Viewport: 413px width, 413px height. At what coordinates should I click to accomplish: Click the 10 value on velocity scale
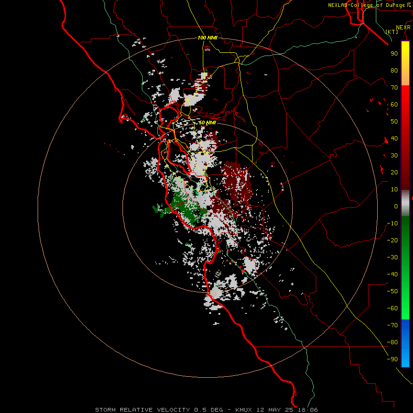[394, 190]
